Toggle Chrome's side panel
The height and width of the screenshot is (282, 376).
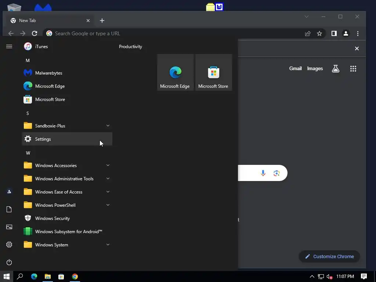coord(334,33)
